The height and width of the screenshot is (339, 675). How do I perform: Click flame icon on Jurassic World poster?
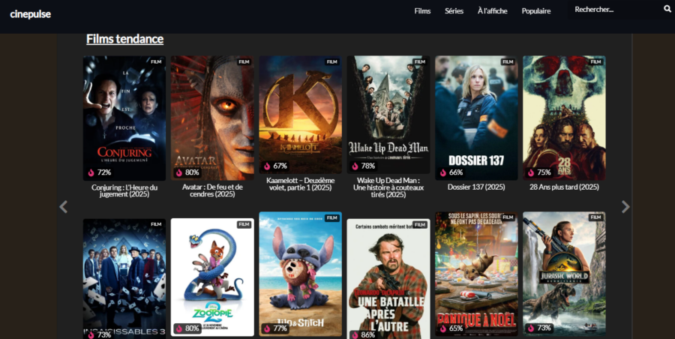pos(531,328)
